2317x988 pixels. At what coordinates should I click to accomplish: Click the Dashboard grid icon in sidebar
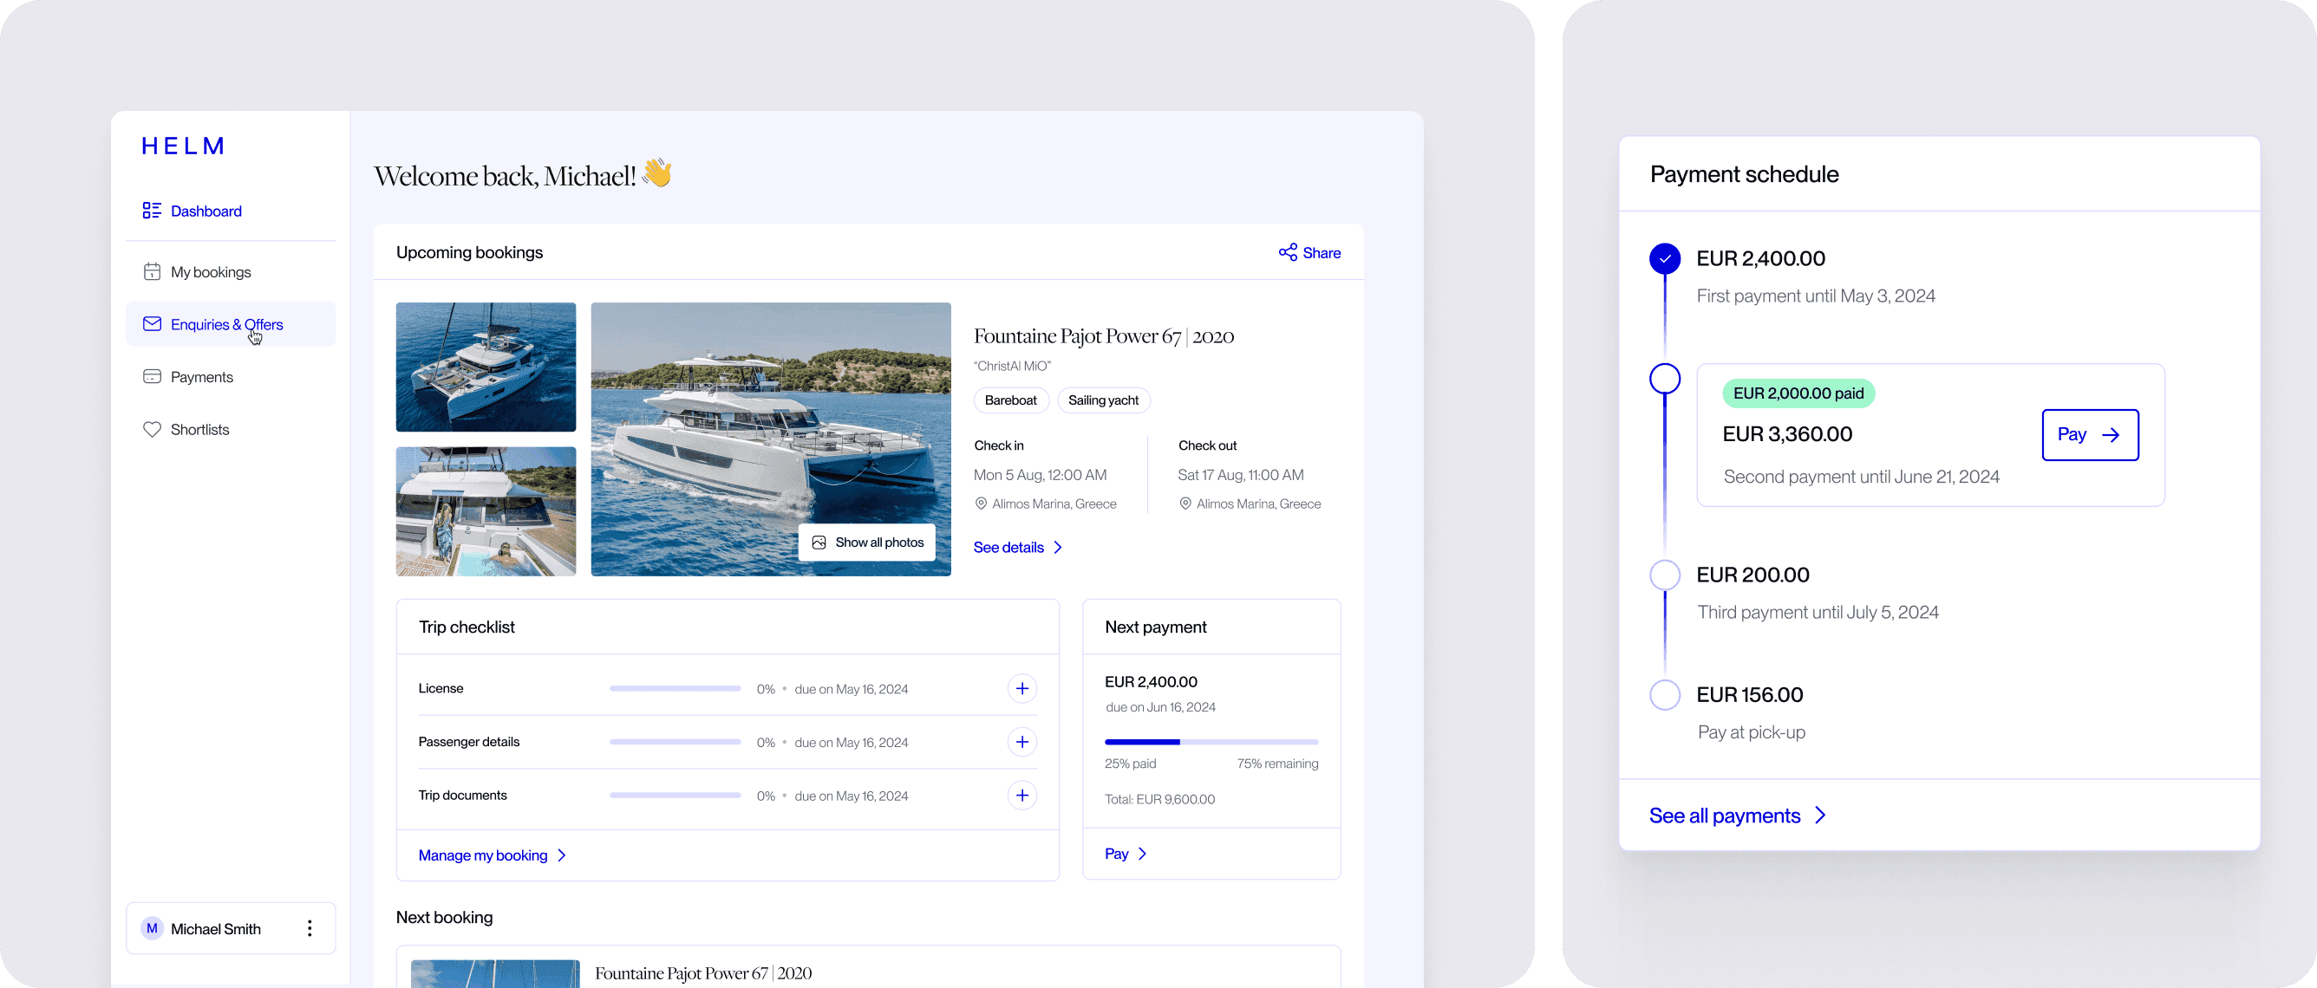coord(151,211)
